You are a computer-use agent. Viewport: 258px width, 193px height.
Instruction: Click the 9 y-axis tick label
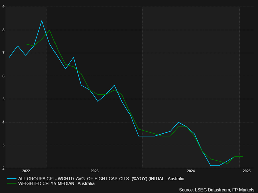click(3, 7)
